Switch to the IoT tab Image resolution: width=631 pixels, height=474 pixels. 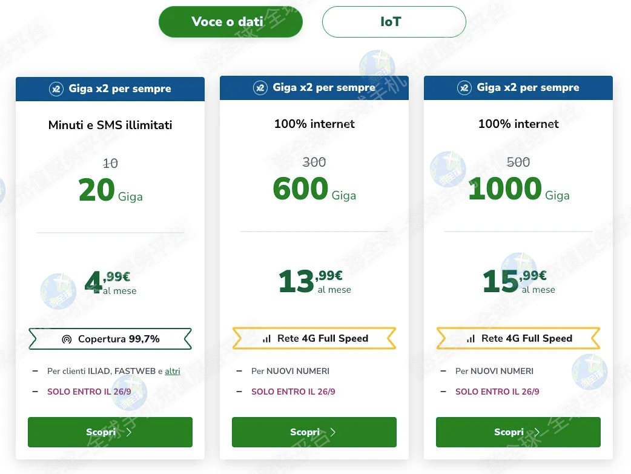(394, 22)
